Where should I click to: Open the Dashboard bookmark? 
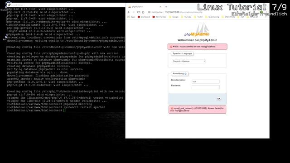(x=144, y=17)
